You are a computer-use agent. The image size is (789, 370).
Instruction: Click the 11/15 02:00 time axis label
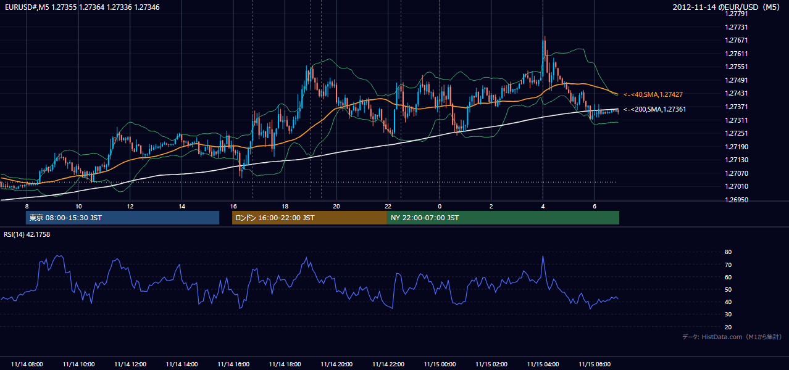[491, 364]
